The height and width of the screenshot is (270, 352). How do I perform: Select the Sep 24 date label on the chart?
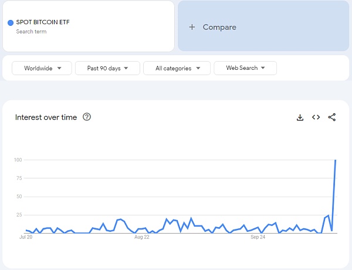click(258, 238)
